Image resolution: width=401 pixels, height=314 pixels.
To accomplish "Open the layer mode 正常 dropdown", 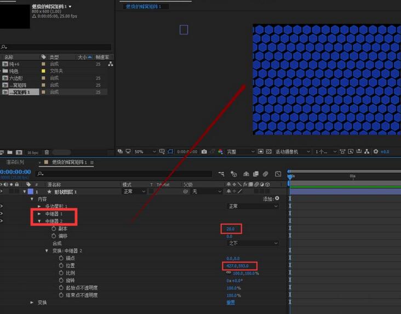I will pyautogui.click(x=134, y=191).
